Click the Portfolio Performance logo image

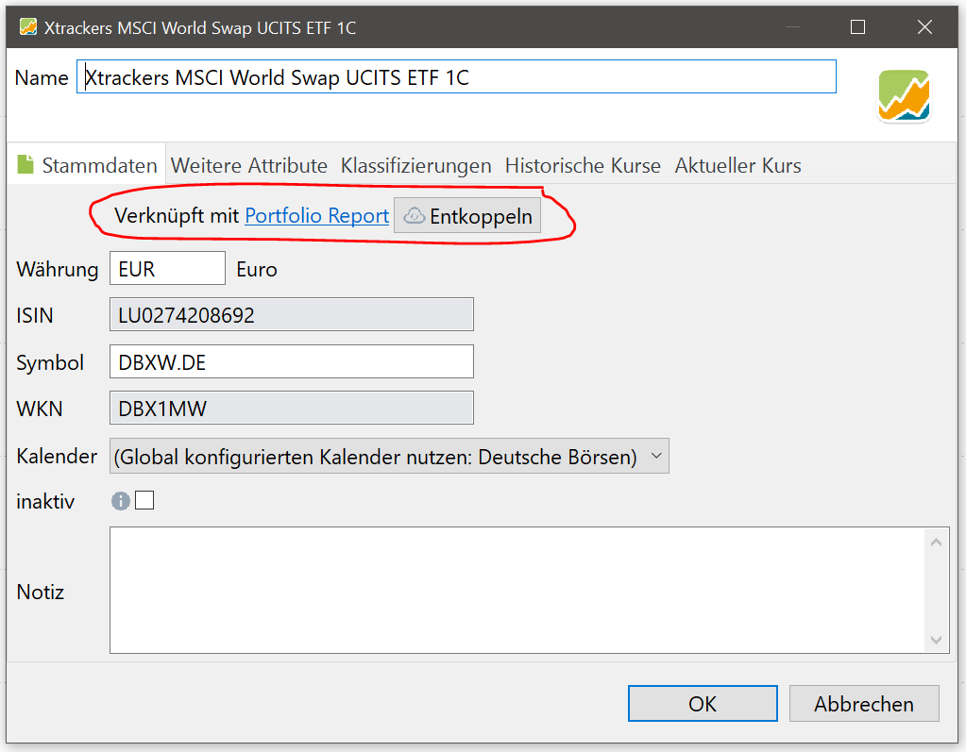tap(904, 95)
